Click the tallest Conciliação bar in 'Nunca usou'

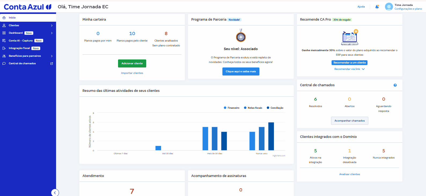click(271, 136)
